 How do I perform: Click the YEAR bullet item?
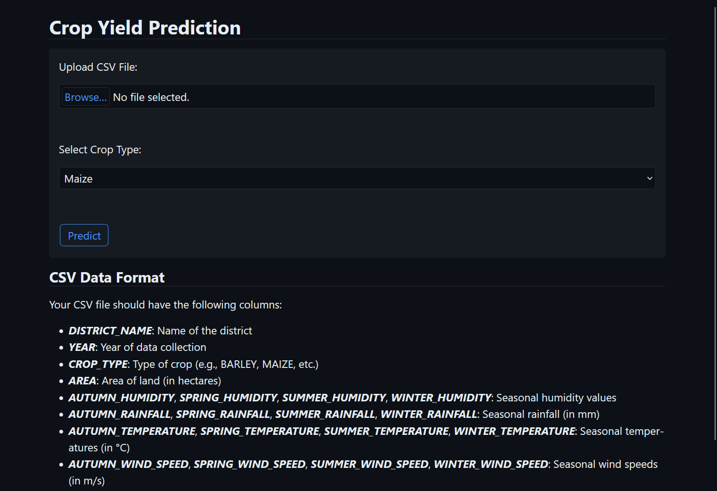click(82, 347)
